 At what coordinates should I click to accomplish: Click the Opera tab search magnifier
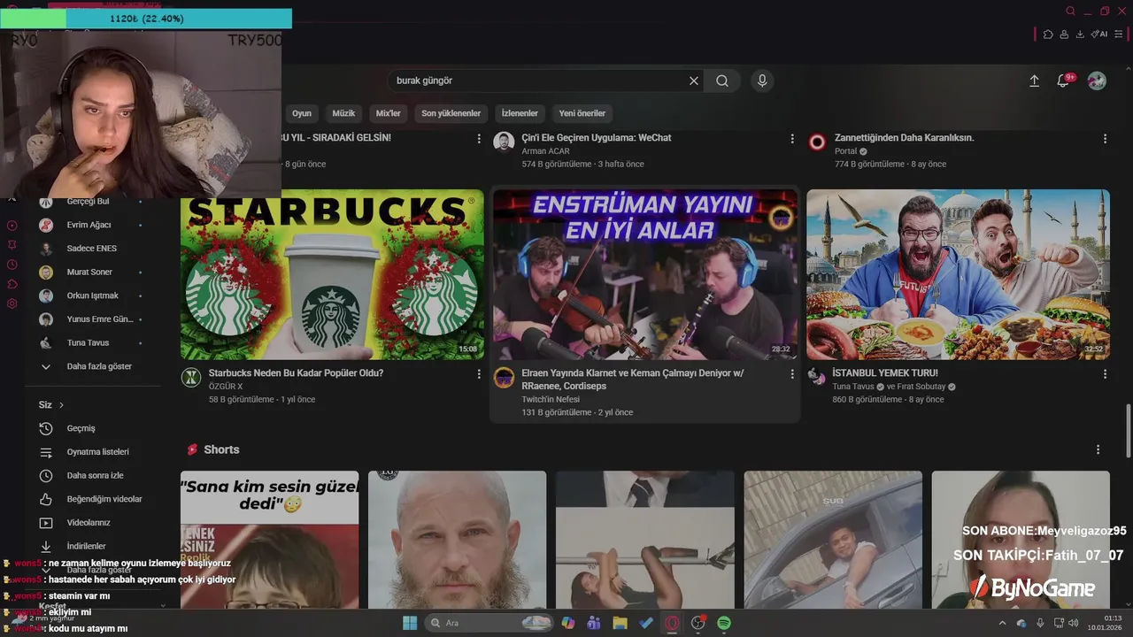coord(1070,12)
